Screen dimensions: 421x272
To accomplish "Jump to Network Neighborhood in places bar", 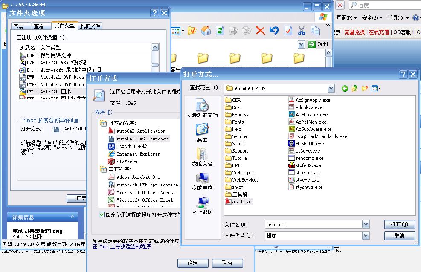I will pos(202,206).
